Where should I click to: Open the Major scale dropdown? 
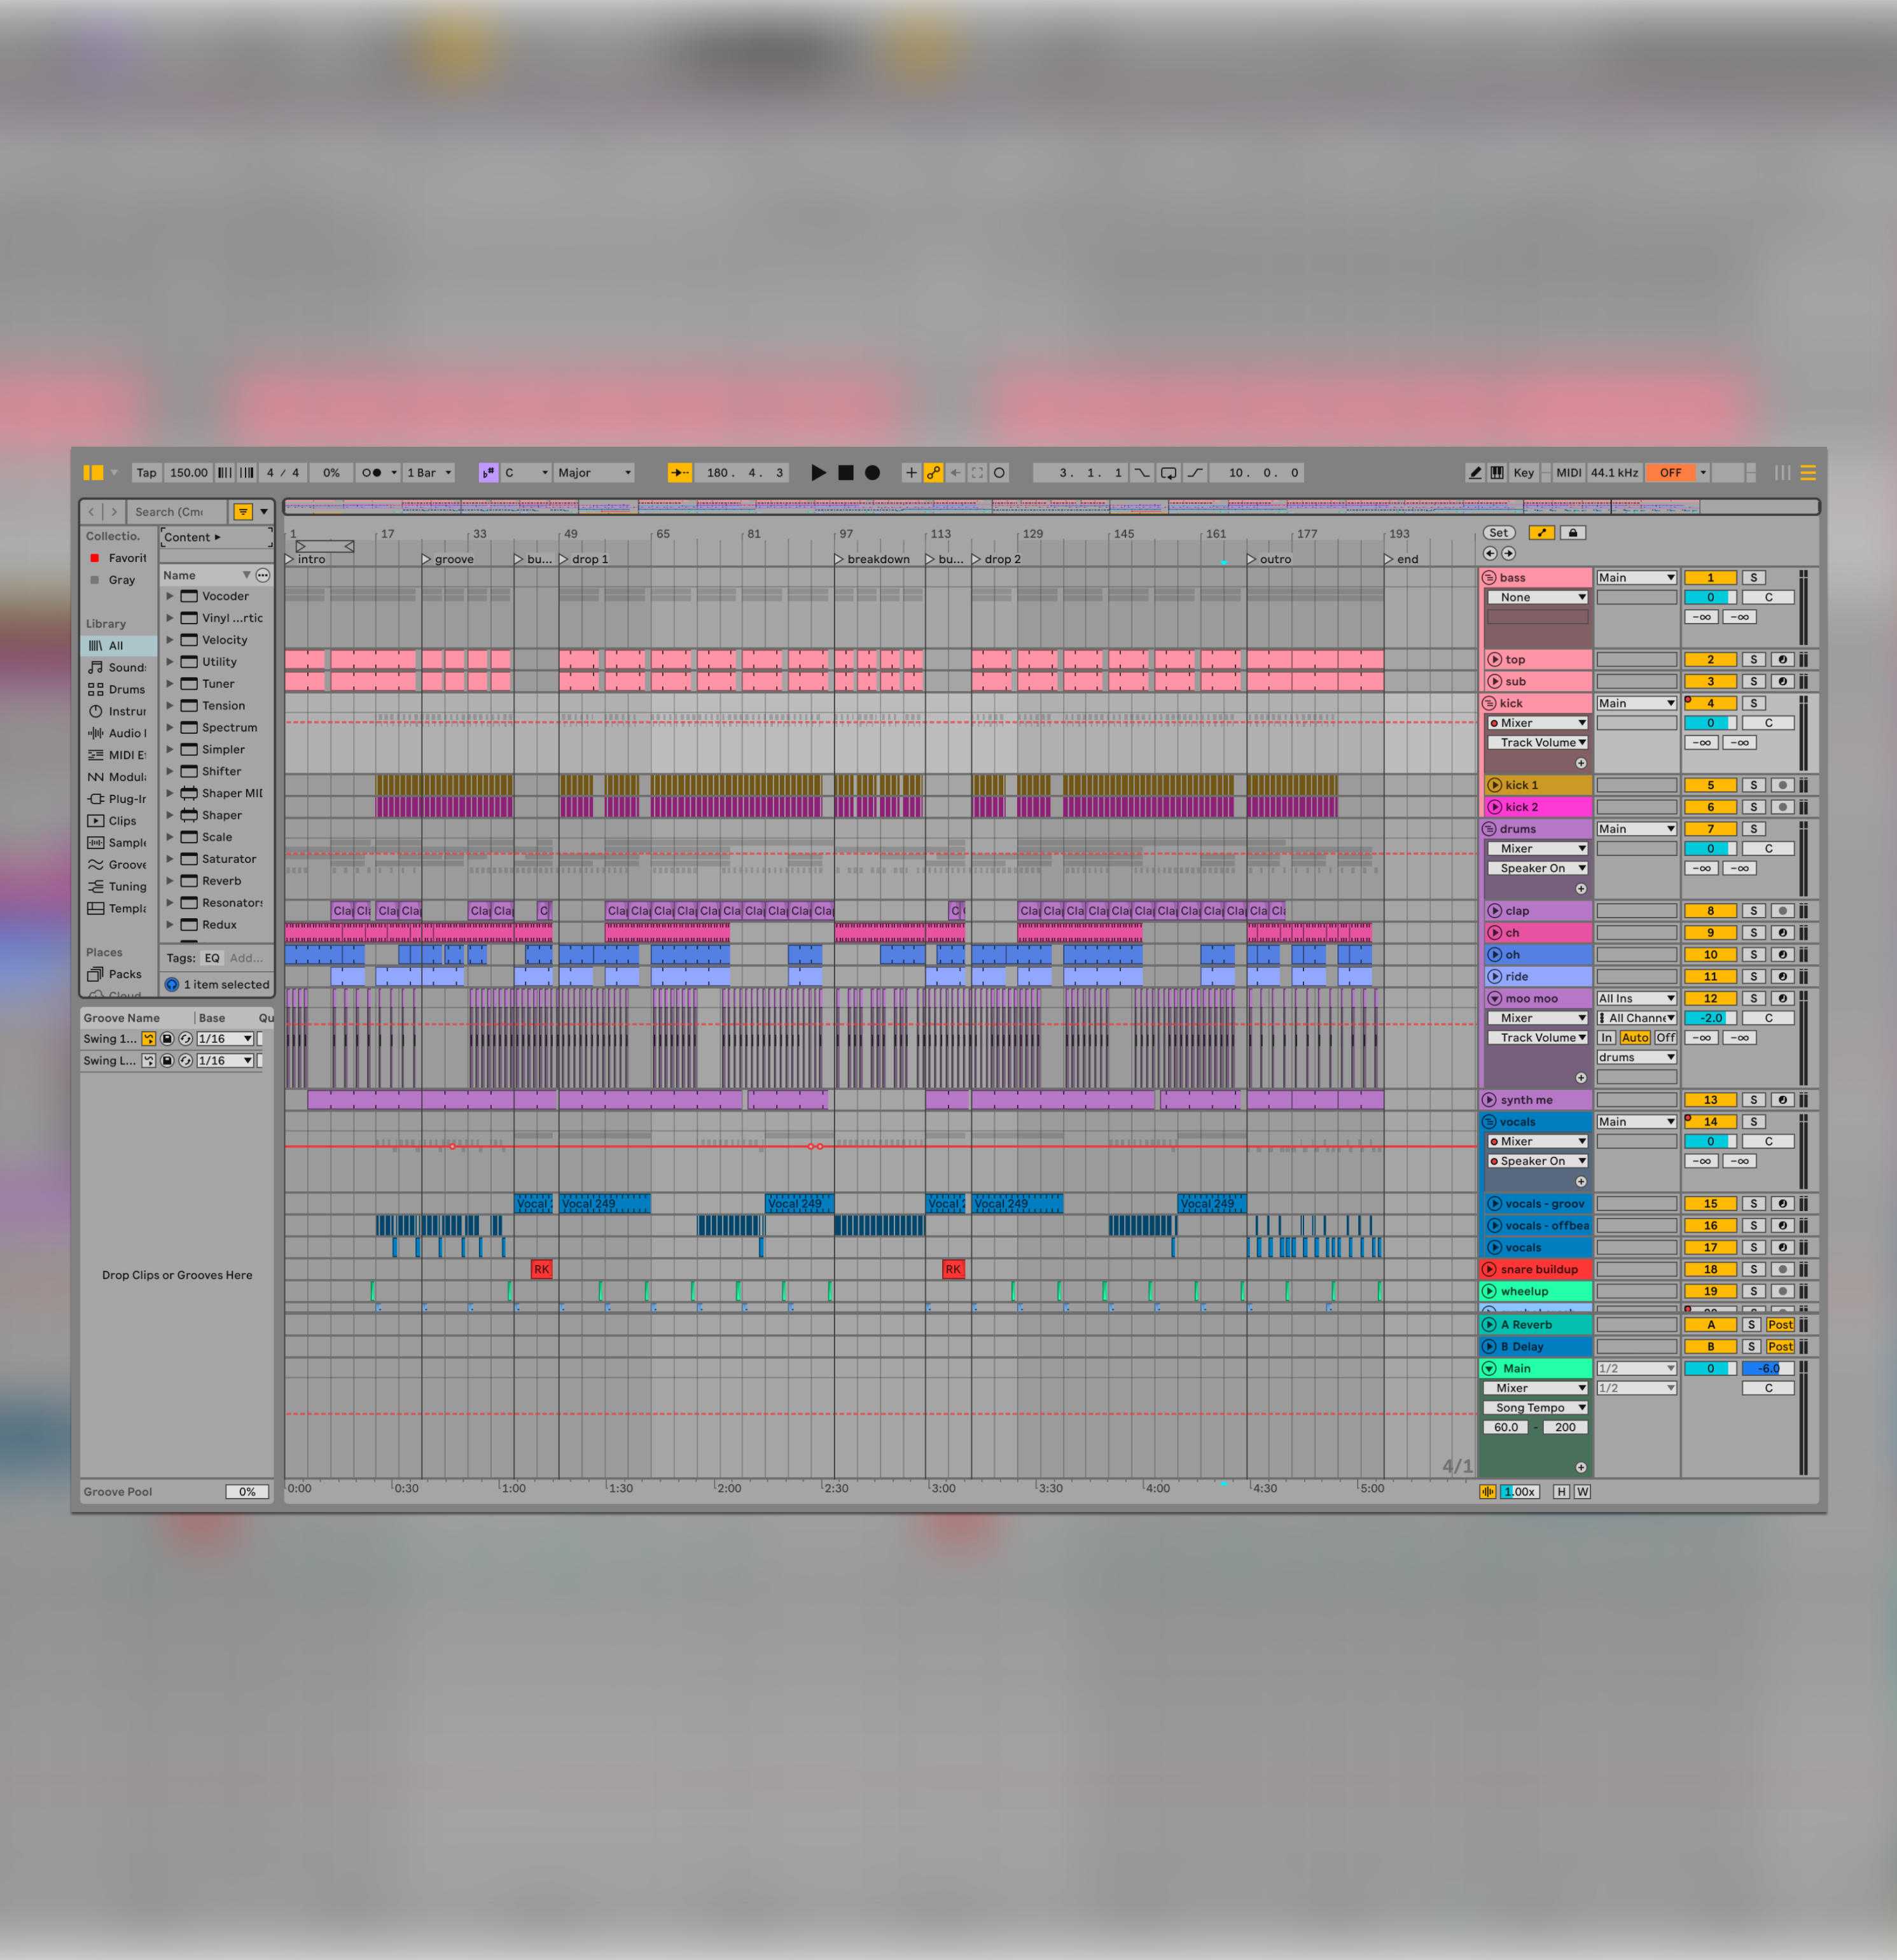[595, 473]
